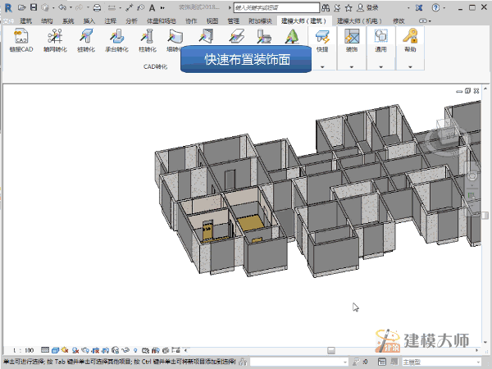This screenshot has width=492, height=369.
Task: Click the binoculars search icon
Action: tap(326, 7)
